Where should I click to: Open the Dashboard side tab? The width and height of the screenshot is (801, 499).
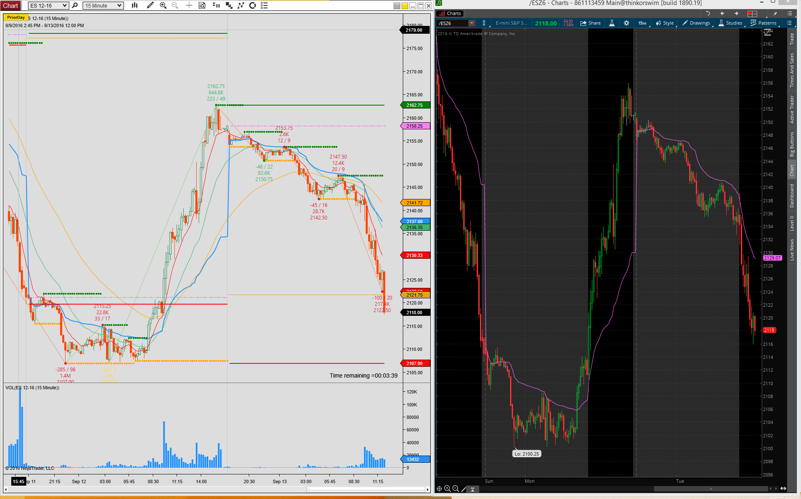(x=792, y=196)
